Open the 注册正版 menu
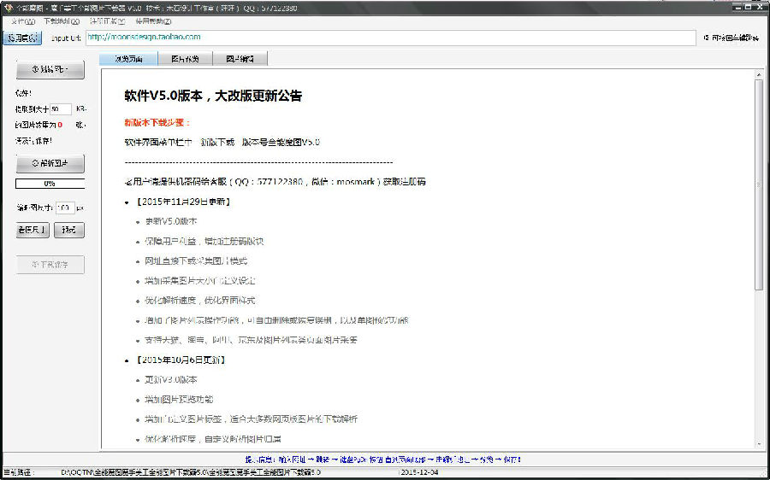The image size is (770, 480). pos(108,21)
